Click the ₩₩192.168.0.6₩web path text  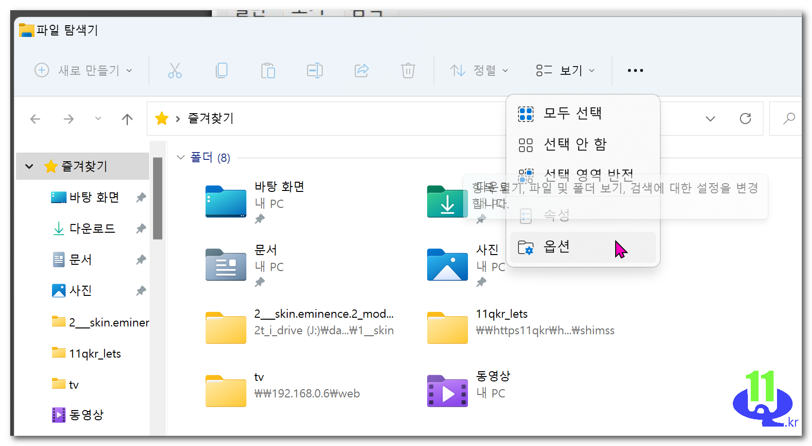(307, 394)
